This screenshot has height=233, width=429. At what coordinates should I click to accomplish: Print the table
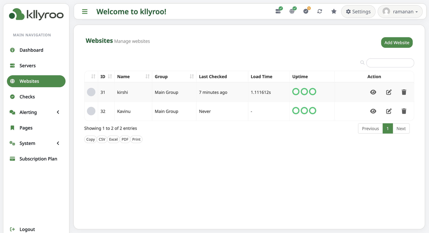(x=136, y=139)
